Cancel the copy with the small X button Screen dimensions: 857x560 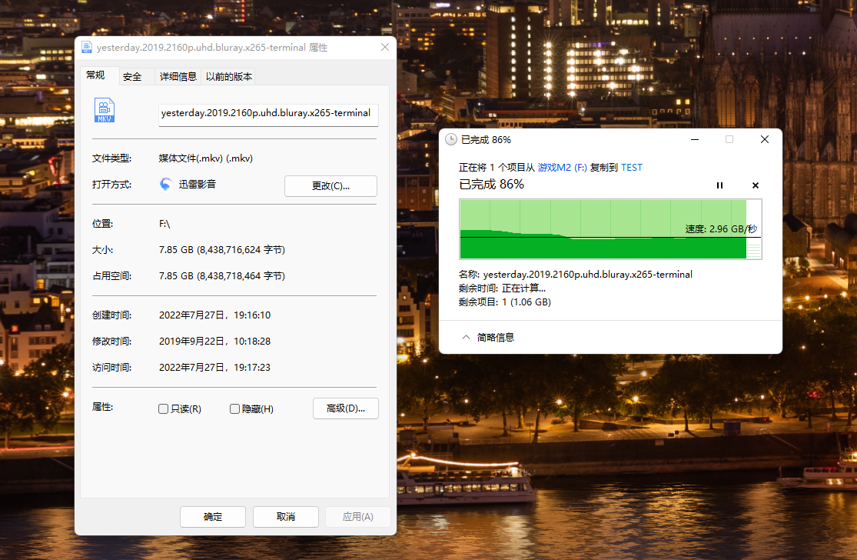(756, 185)
